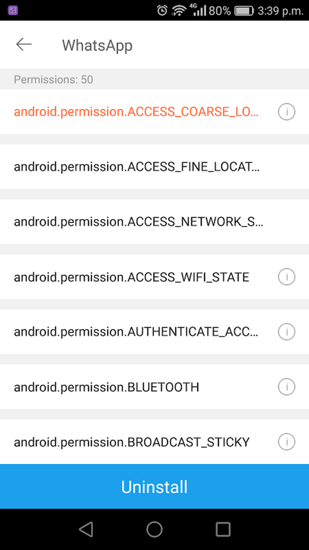This screenshot has width=309, height=550.
Task: Select the ACCESS_COARSE_LOCATION permission row
Action: tap(136, 112)
